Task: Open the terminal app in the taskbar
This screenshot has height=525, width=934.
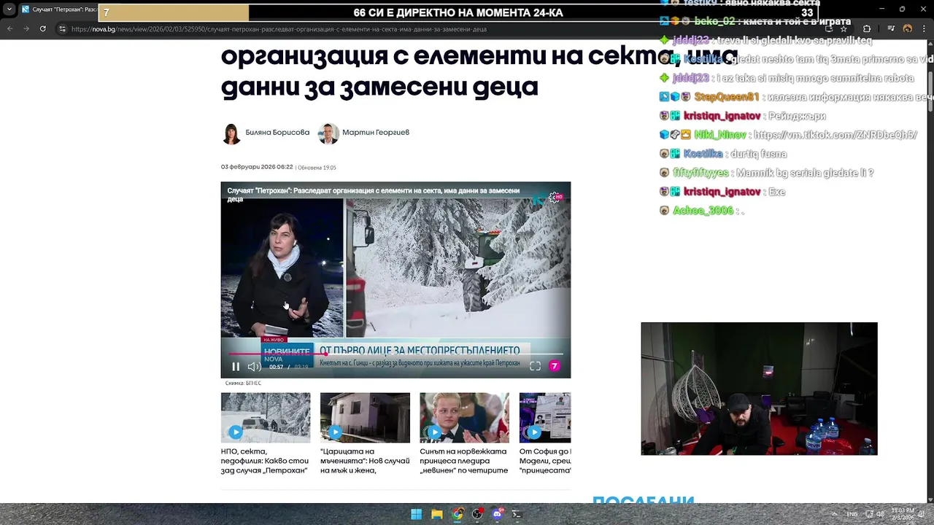Action: pyautogui.click(x=517, y=514)
